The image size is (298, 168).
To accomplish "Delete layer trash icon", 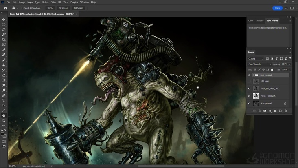I will click(x=285, y=111).
